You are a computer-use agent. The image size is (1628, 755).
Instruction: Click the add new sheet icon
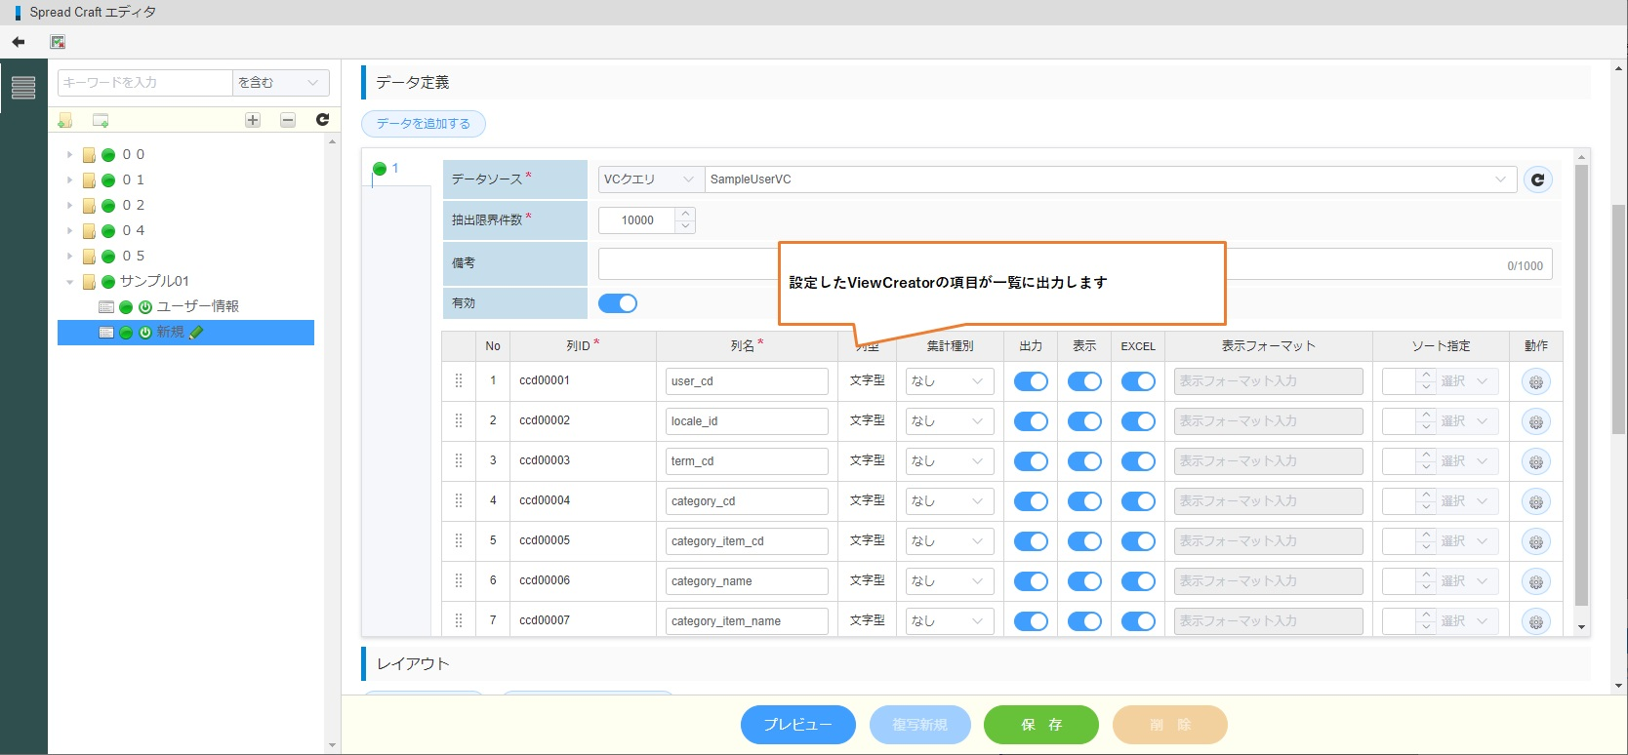100,120
